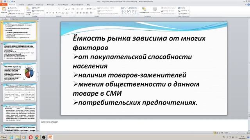Open Выровнять текст align text dropdown

pos(105,11)
